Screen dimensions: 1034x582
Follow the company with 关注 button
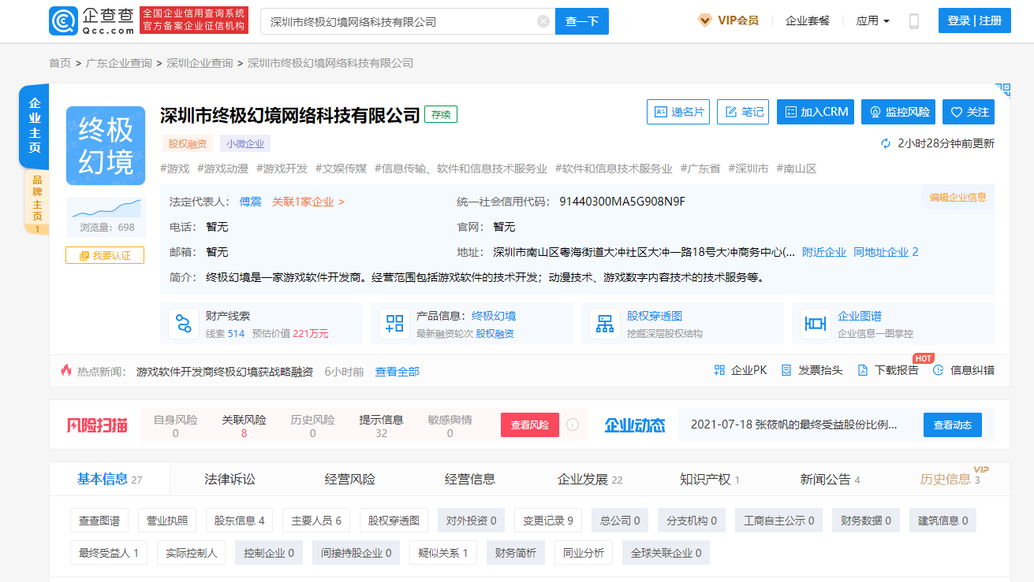(x=969, y=112)
